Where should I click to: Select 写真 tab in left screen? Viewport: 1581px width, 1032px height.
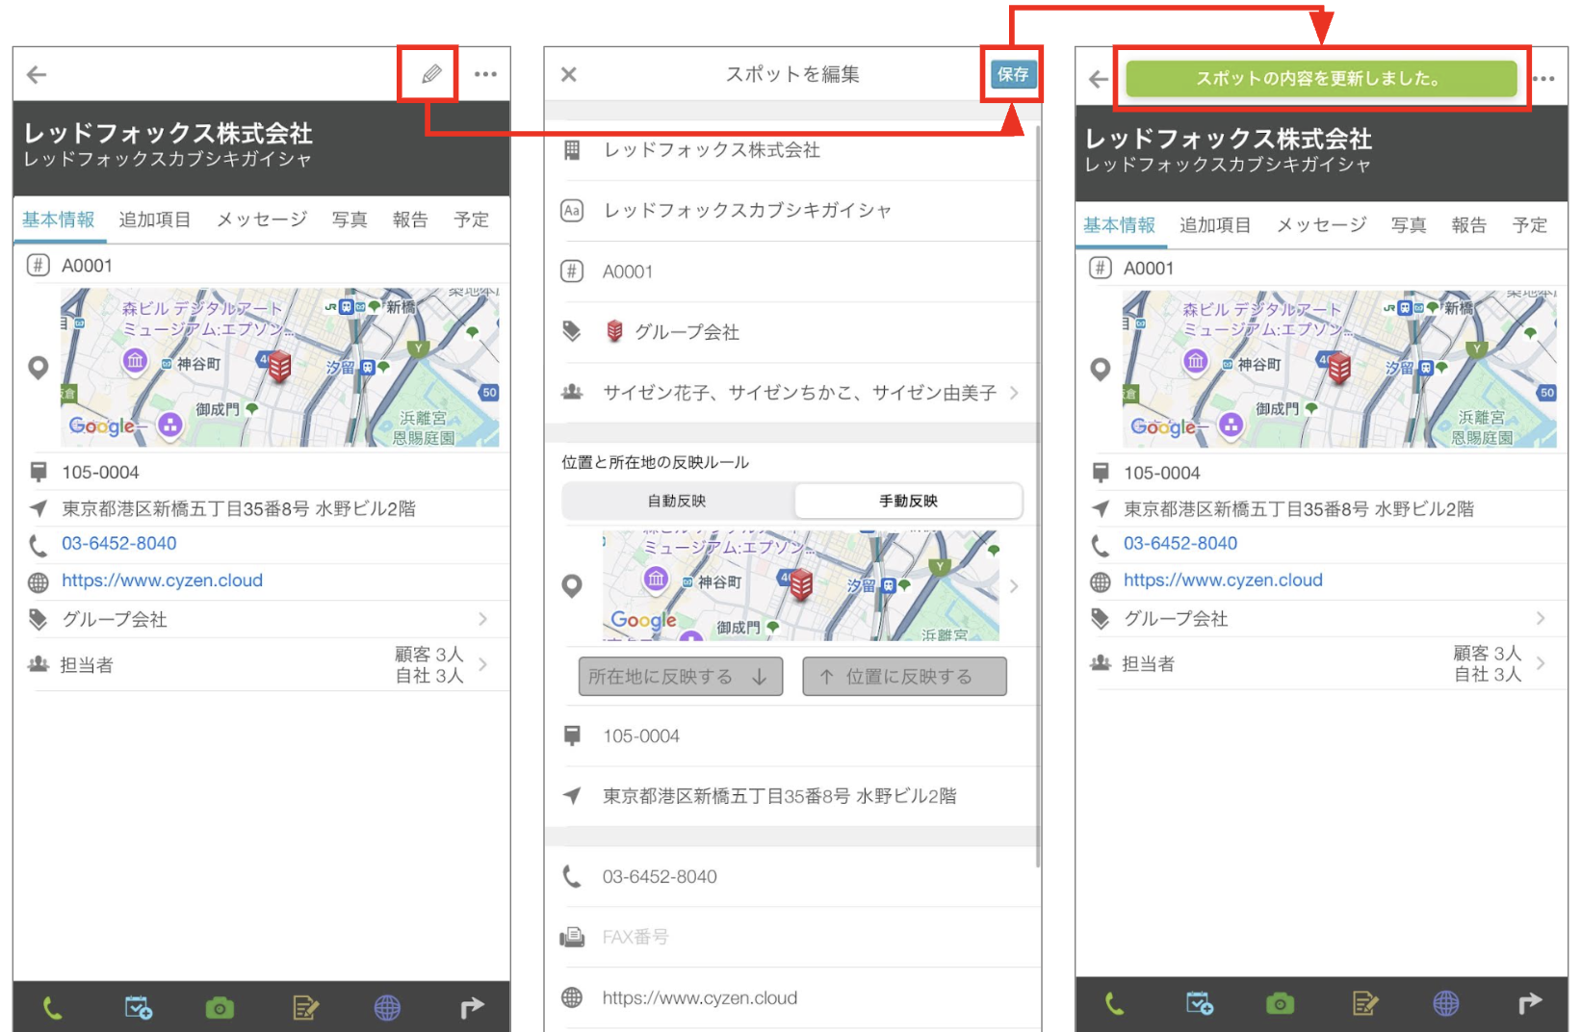[350, 219]
